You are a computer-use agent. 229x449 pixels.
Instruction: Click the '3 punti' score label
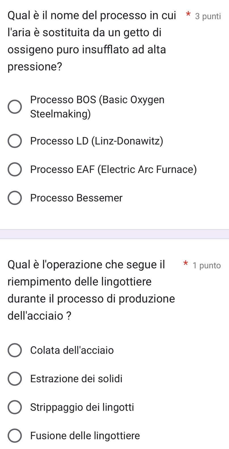click(x=208, y=17)
